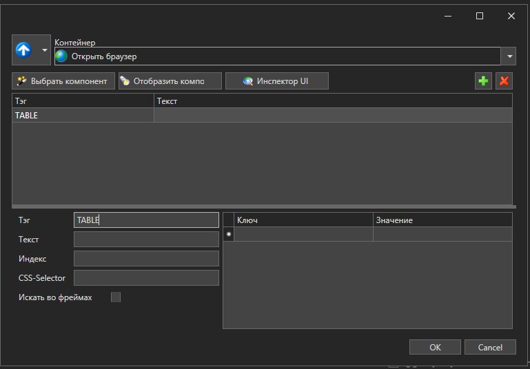This screenshot has width=530, height=369.
Task: Expand the Контейнер combo box arrow
Action: [509, 56]
